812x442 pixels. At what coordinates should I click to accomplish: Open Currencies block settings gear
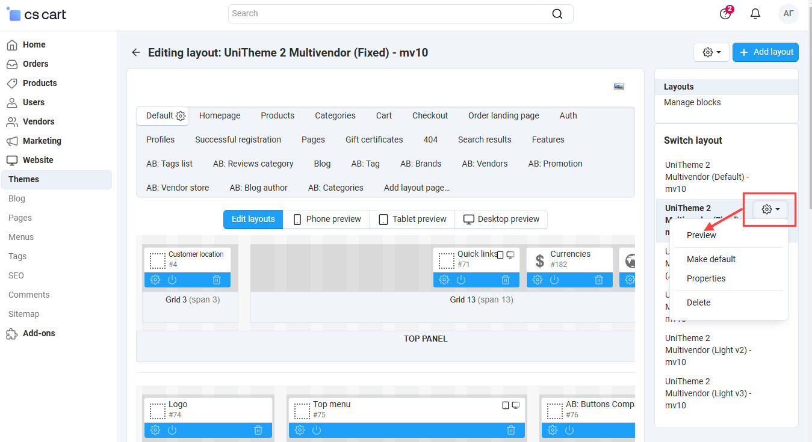538,280
